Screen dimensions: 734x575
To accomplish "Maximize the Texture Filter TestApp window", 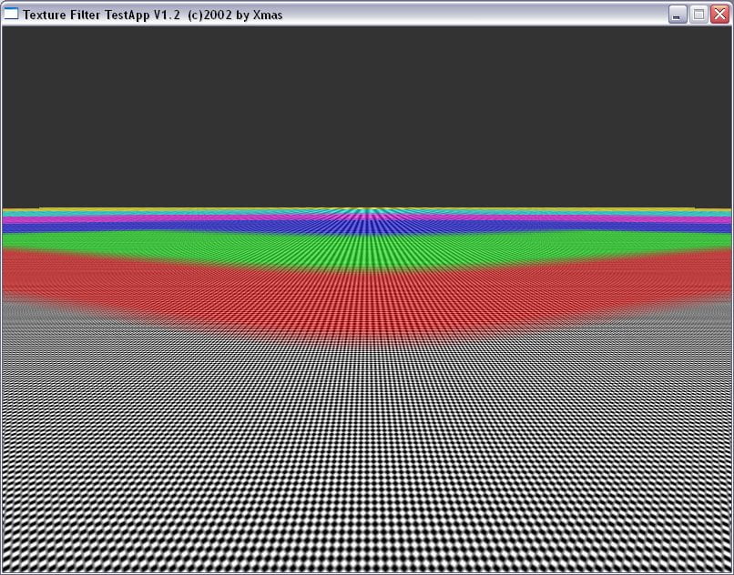I will point(698,15).
